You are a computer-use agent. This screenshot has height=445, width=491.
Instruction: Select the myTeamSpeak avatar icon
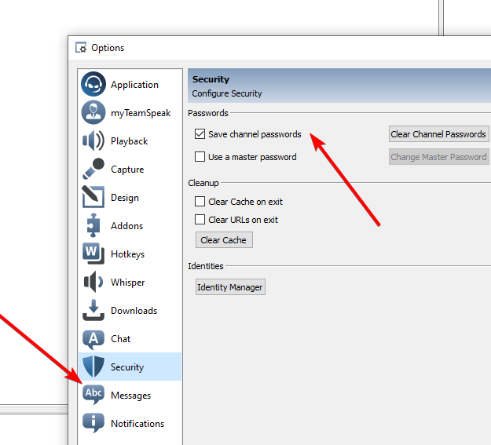click(93, 113)
